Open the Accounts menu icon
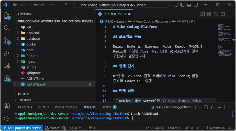236x131 pixels. 7,106
